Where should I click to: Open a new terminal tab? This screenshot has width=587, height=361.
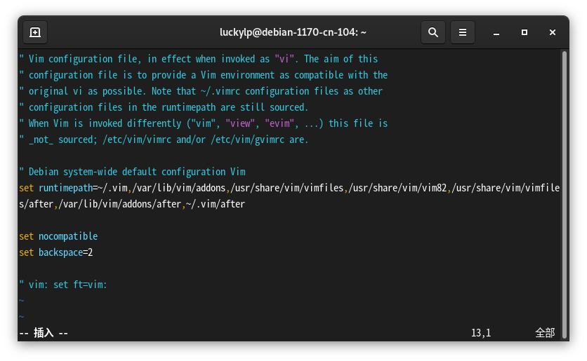point(35,32)
